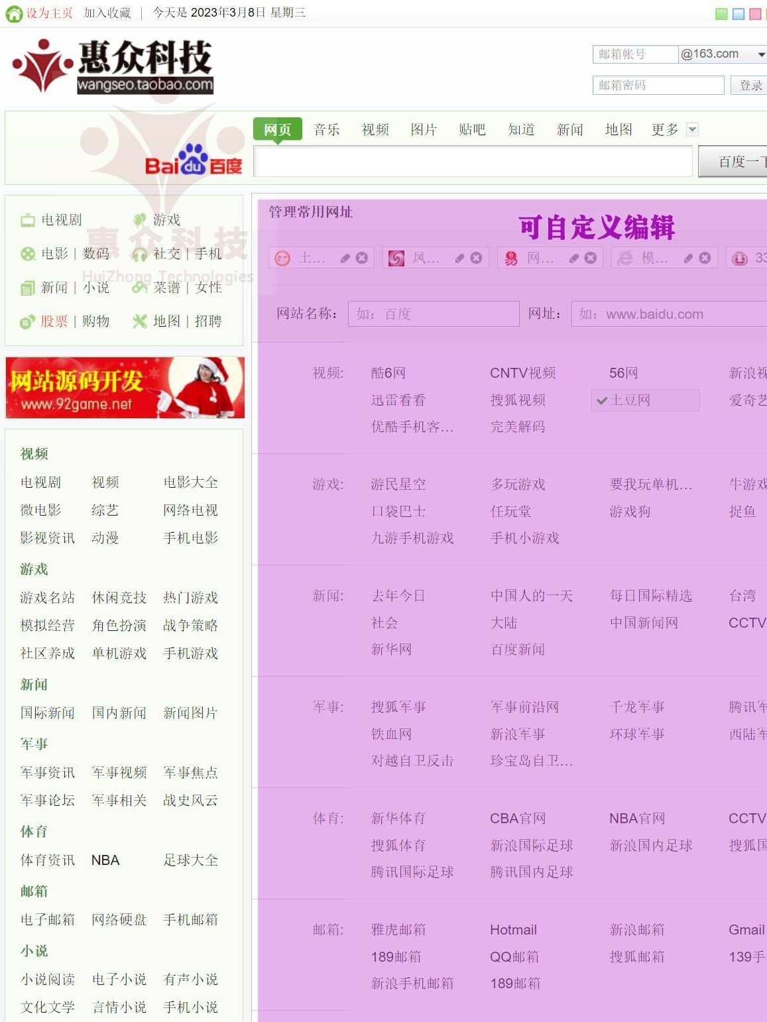
Task: Open the @163.com email domain dropdown
Action: pyautogui.click(x=723, y=54)
